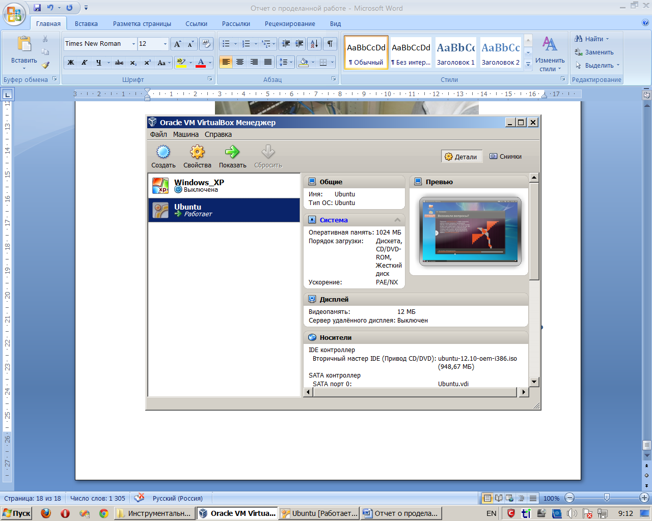Click the Ubuntu preview thumbnail
Screen dimensions: 652x521
470,231
